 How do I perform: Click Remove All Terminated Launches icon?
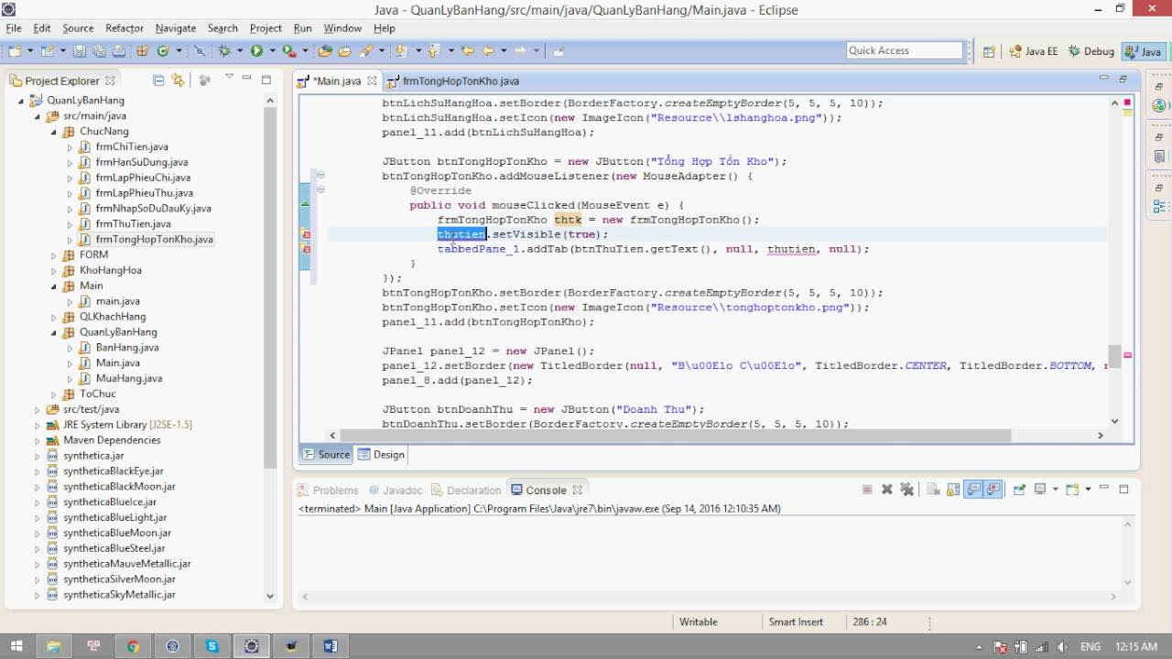(x=906, y=490)
